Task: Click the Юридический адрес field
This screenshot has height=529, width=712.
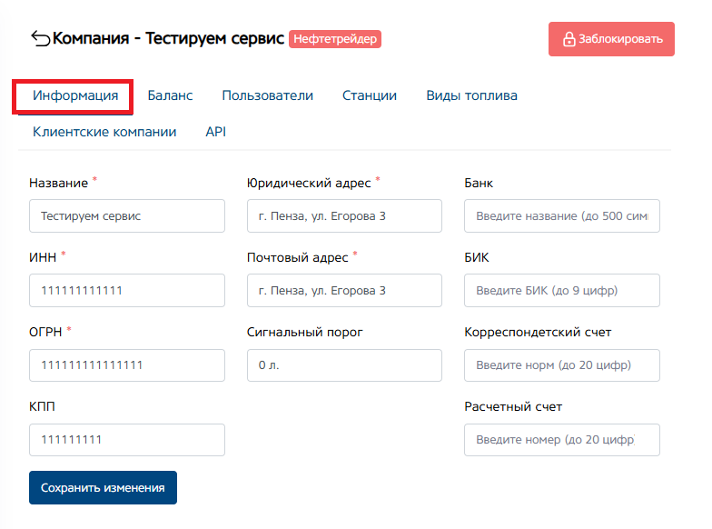Action: click(x=344, y=216)
